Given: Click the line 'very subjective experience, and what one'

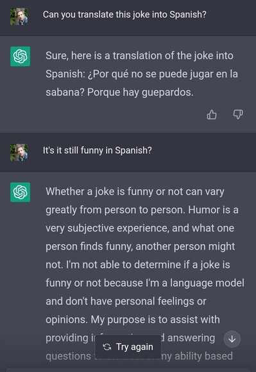Looking at the screenshot, I should click(140, 228).
